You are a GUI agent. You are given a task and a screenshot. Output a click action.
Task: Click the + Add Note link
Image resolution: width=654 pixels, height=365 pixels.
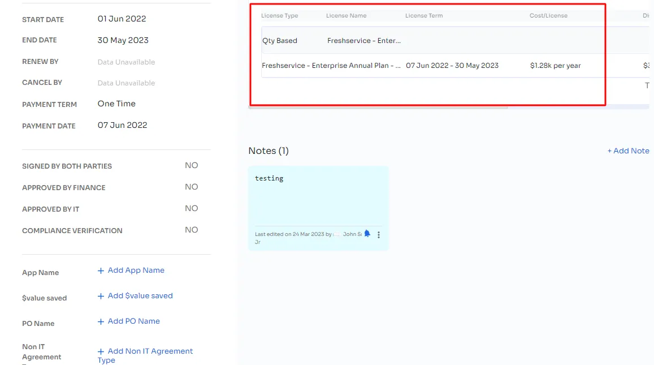(x=628, y=151)
